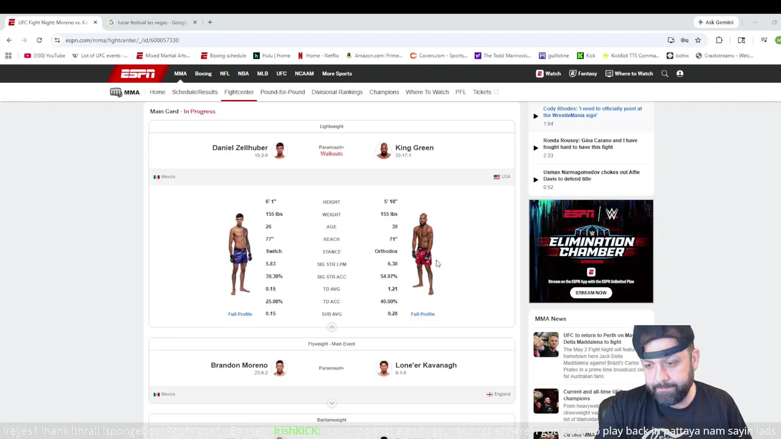Open the browser extensions puzzle icon
The image size is (781, 439).
click(x=719, y=40)
